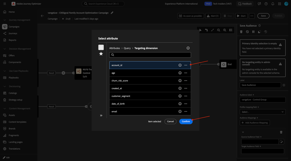Open Reports in sidebar

12,40
